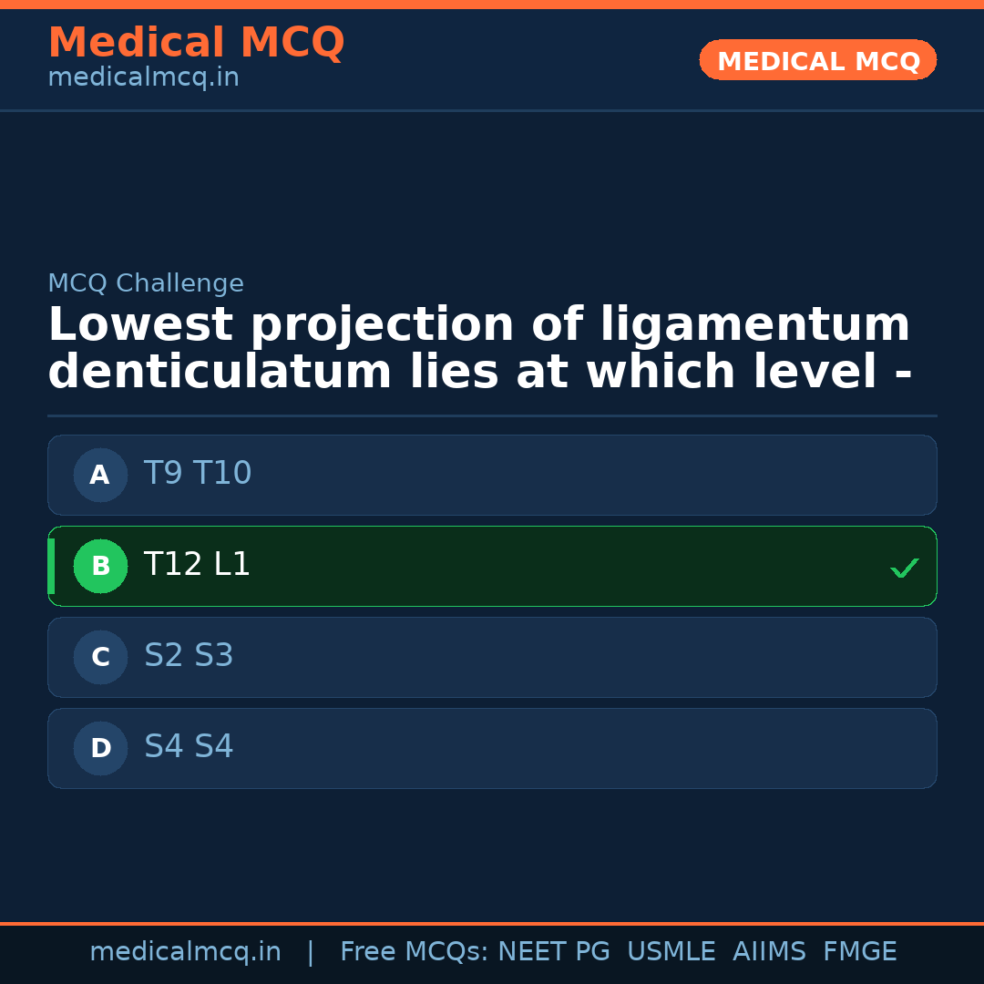Click the ligamentum denticulatum question text

coord(479,349)
